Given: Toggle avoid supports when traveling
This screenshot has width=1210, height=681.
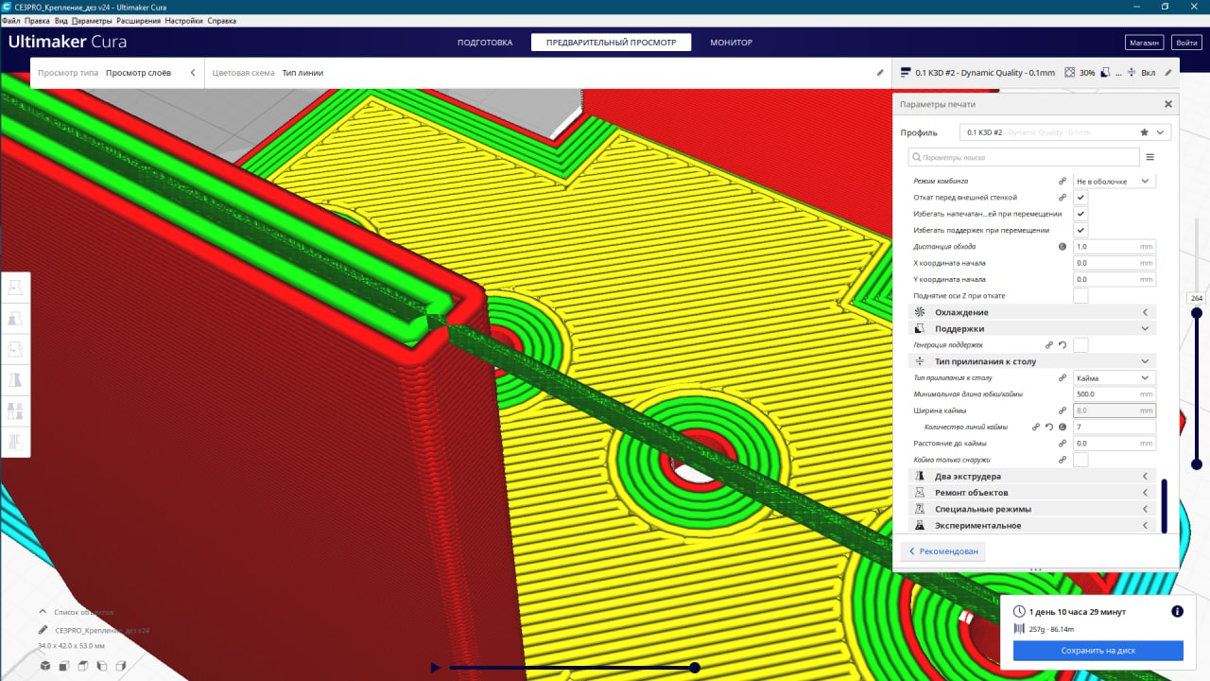Looking at the screenshot, I should coord(1080,230).
